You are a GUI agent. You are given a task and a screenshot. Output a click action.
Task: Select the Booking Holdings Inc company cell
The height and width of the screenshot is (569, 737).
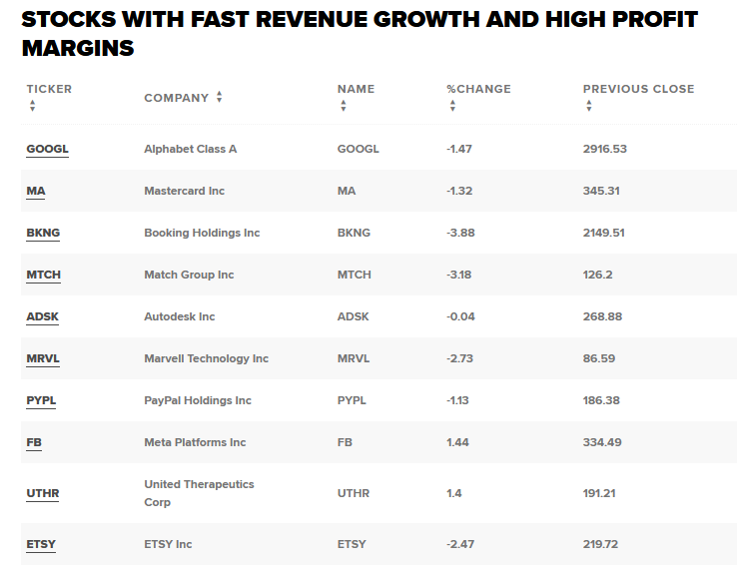point(202,233)
